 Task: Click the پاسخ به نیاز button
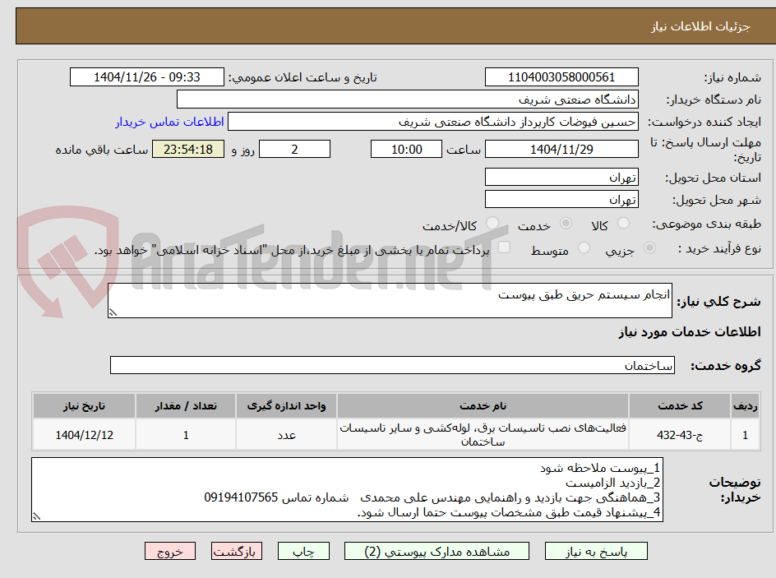[596, 551]
